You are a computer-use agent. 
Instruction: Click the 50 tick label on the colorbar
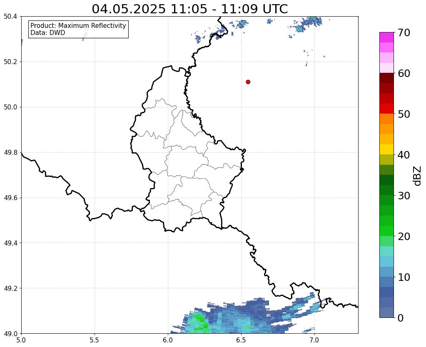404,114
